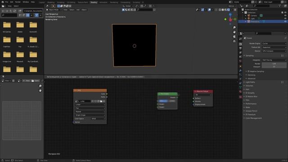Open image file from texture node folder icon
Image resolution: width=288 pixels, height=162 pixels.
(101, 101)
